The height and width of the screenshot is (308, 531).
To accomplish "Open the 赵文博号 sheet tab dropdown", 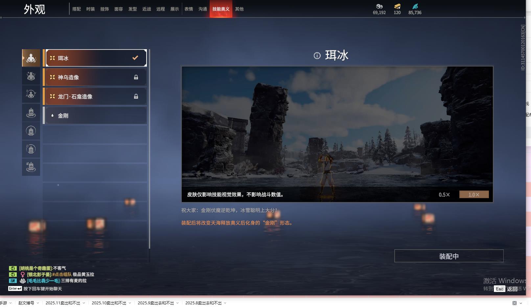I will coord(38,303).
